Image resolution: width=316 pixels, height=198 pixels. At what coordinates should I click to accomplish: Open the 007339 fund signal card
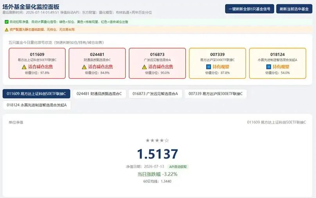click(x=217, y=63)
